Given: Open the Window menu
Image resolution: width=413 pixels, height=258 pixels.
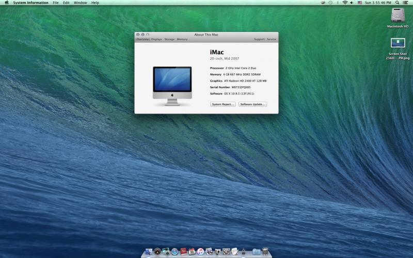Looking at the screenshot, I should (81, 3).
